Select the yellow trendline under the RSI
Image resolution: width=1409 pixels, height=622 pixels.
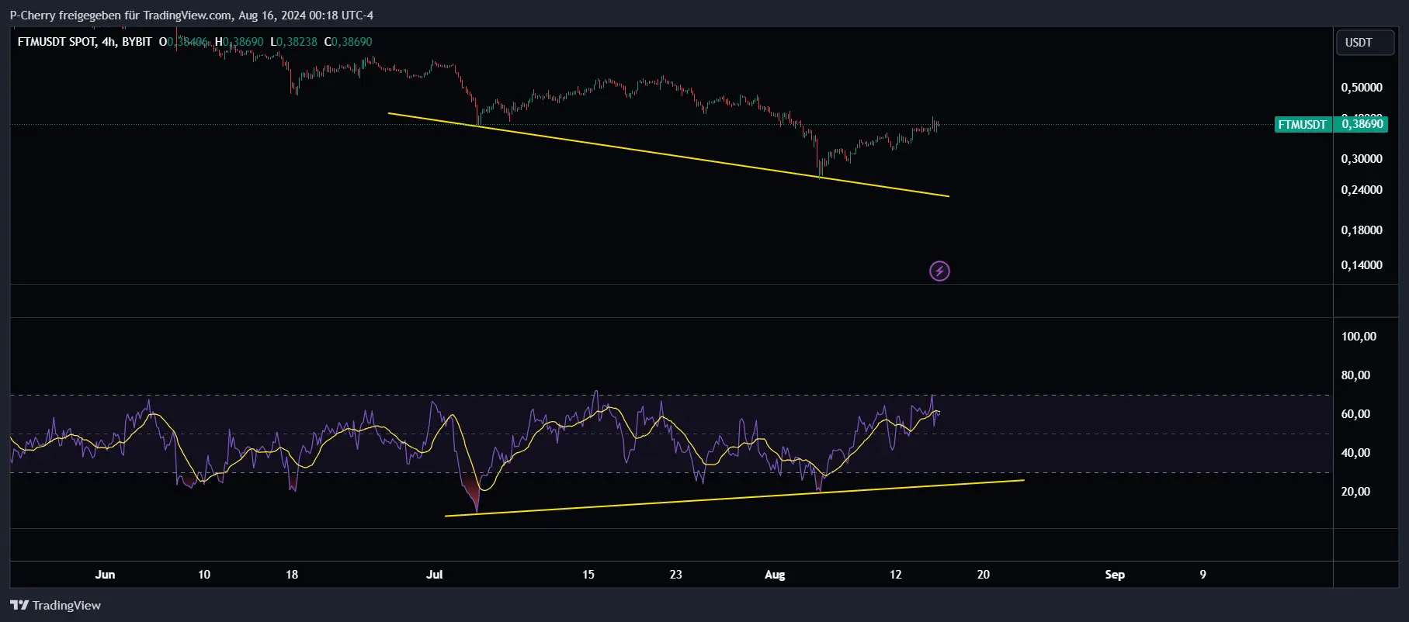coord(734,498)
